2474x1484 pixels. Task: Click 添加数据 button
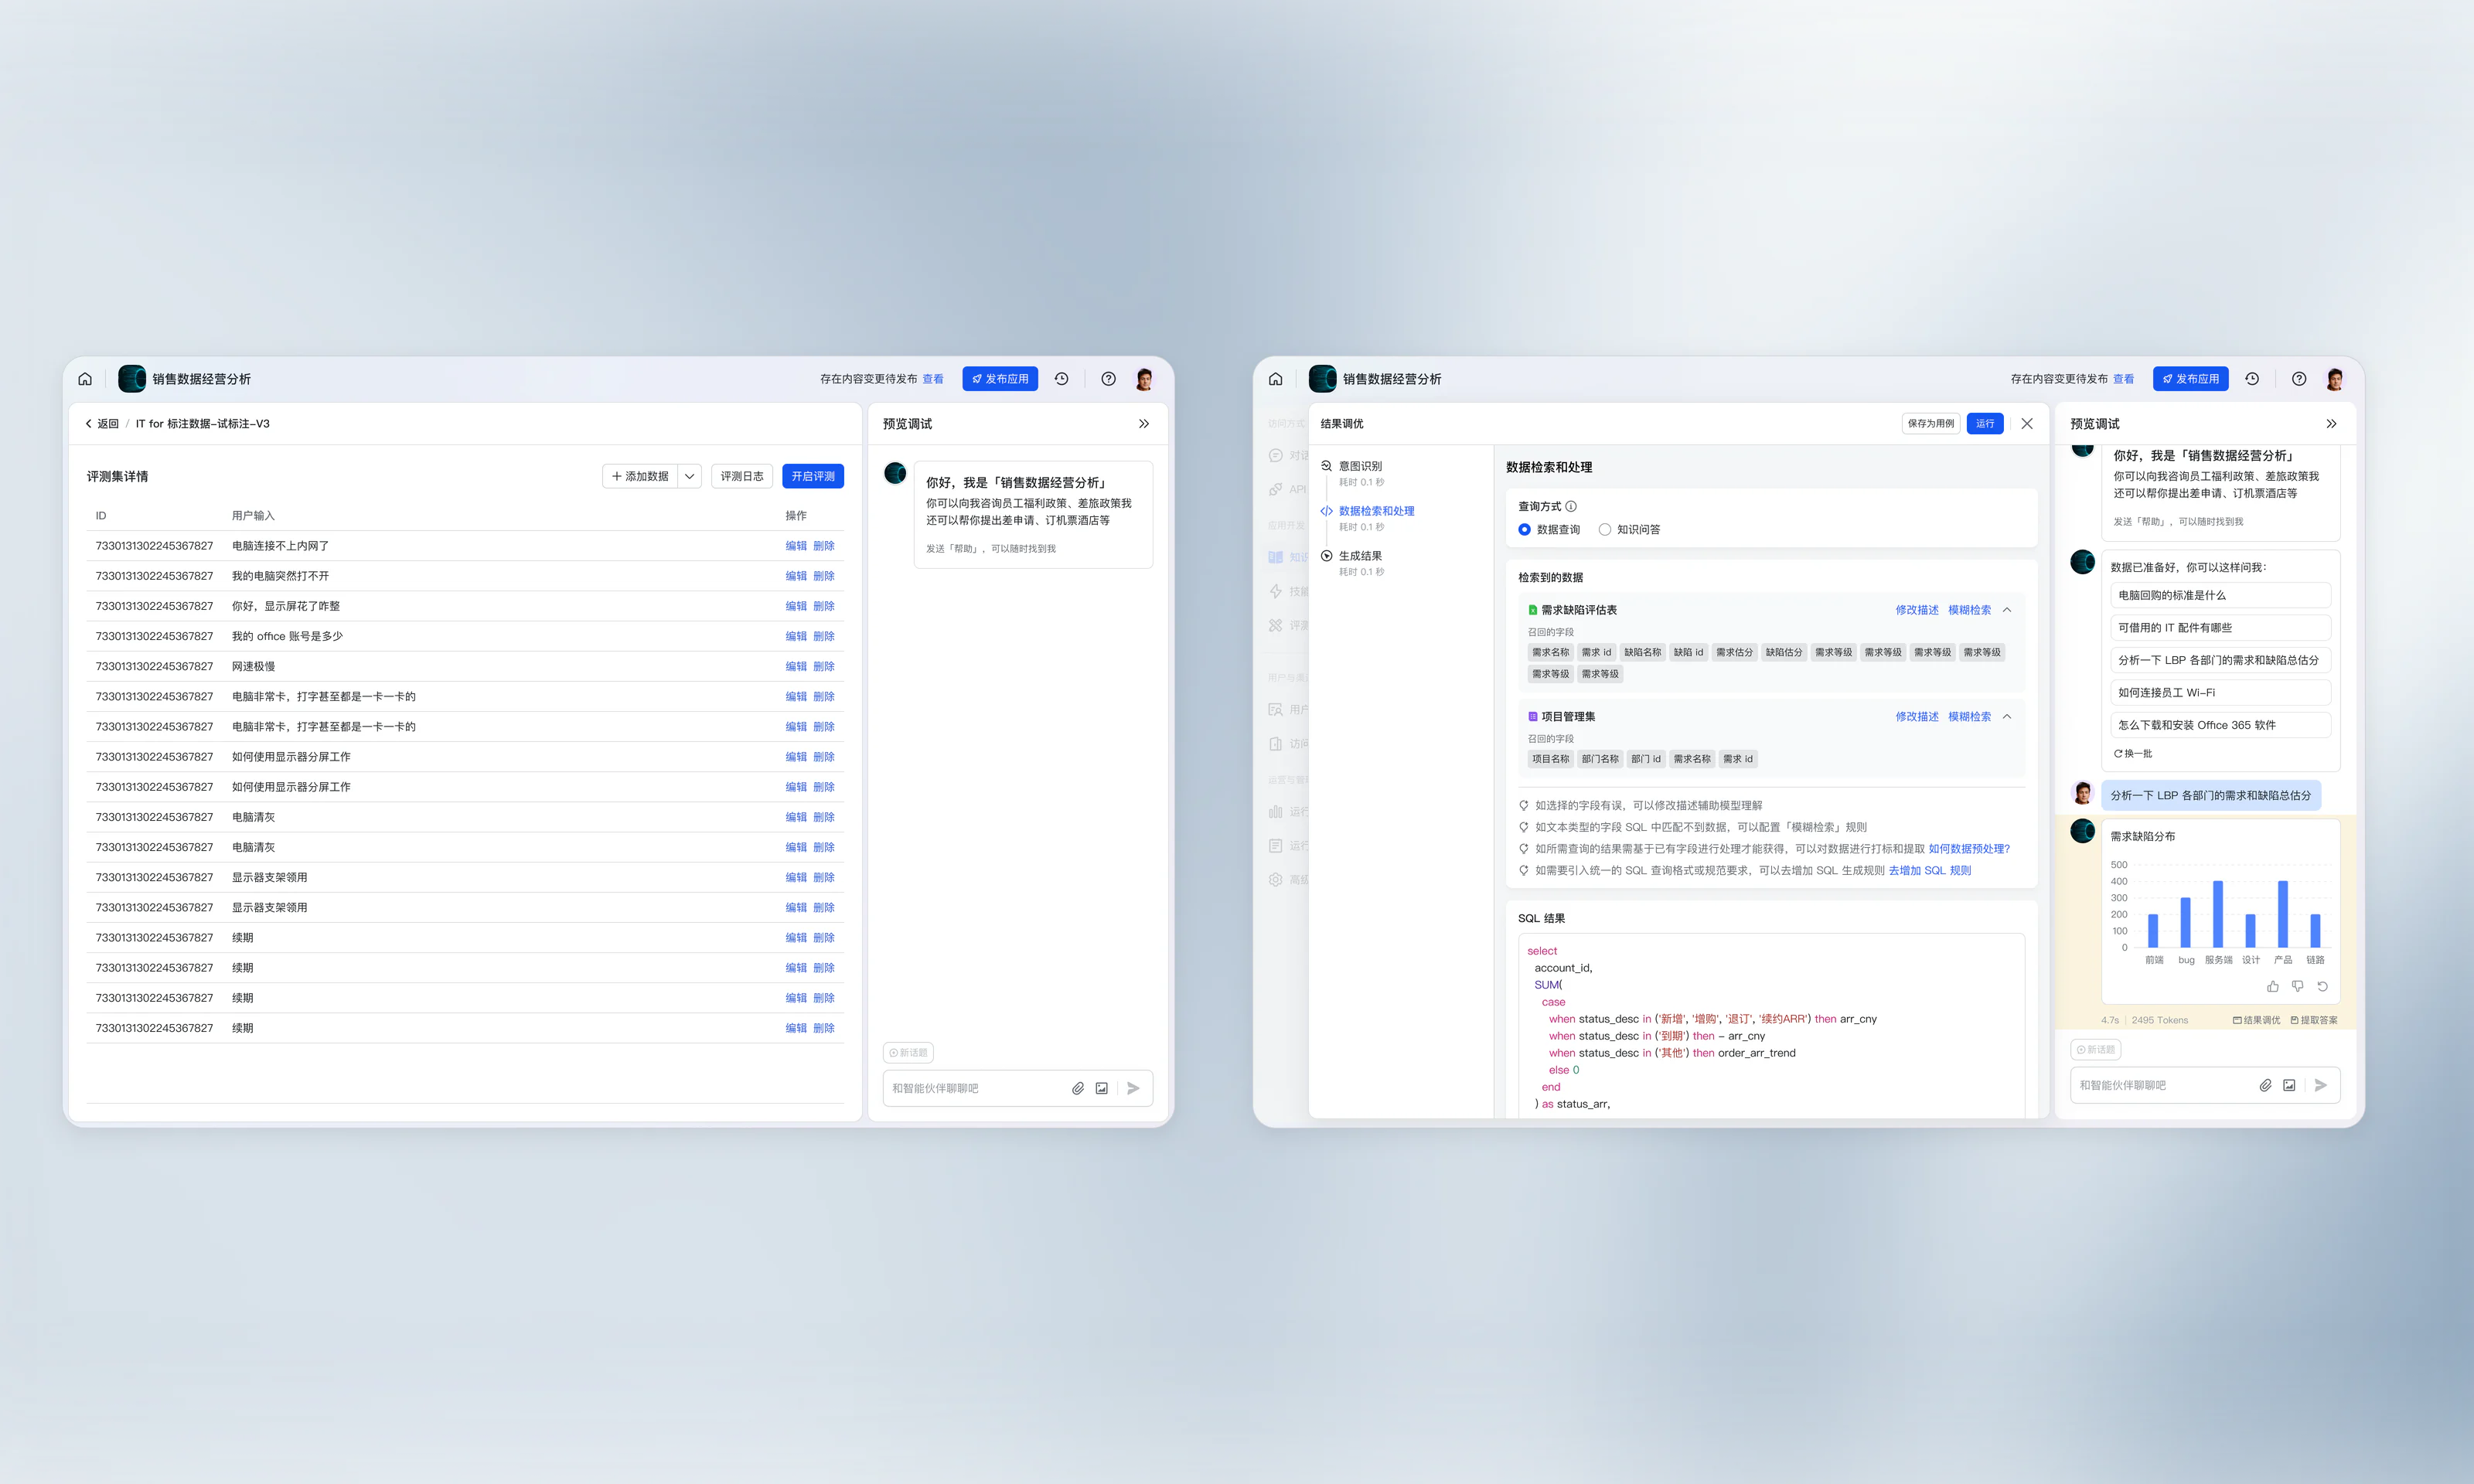(640, 477)
